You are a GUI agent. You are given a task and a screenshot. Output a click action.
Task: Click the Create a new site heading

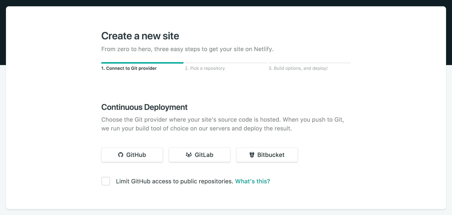point(140,36)
